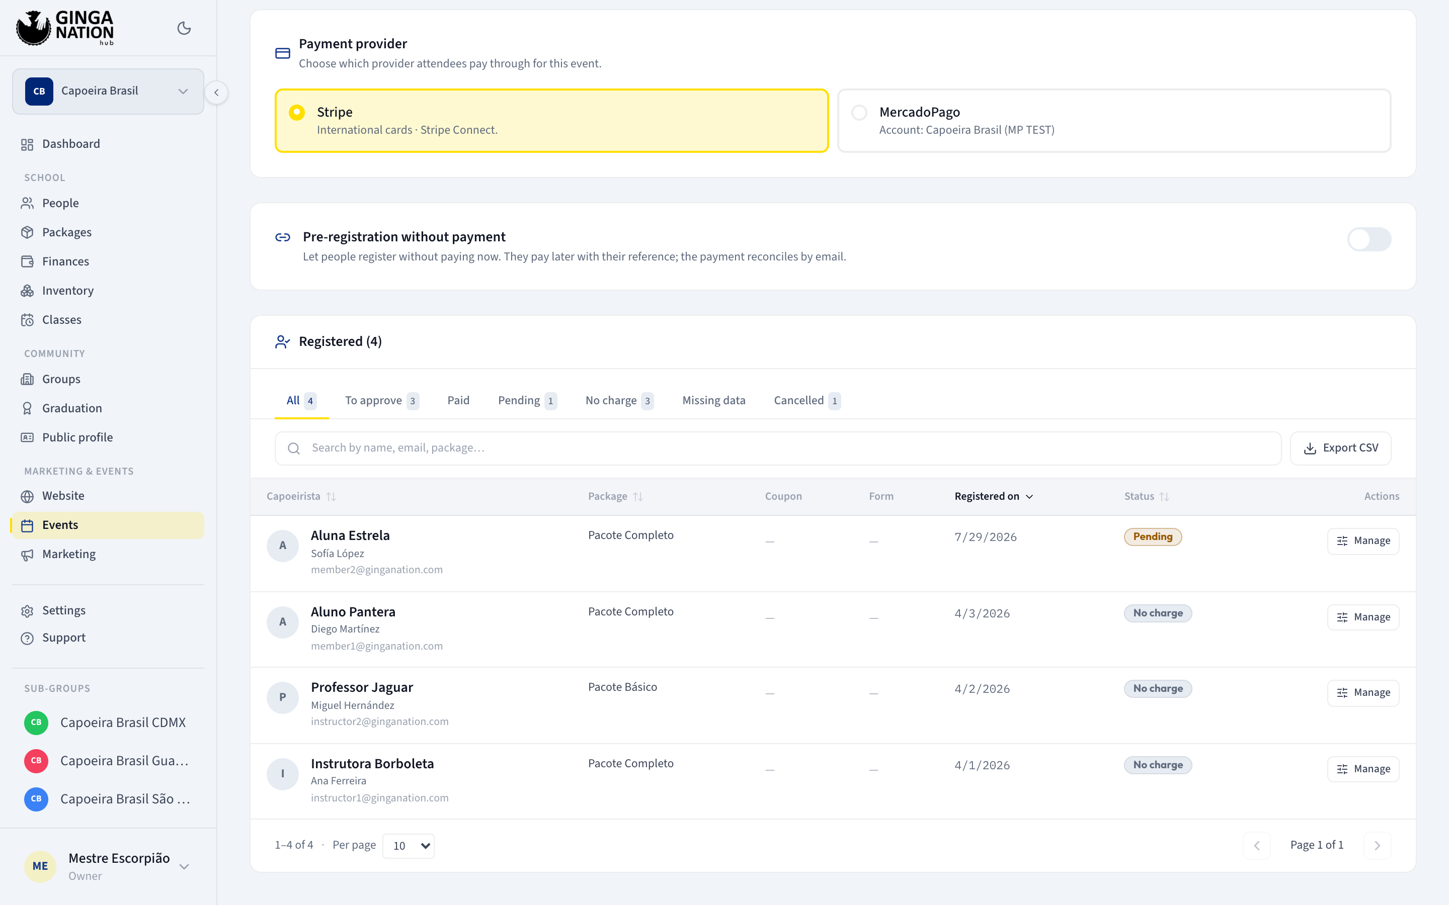Select Events in sidebar
This screenshot has width=1449, height=905.
tap(108, 525)
